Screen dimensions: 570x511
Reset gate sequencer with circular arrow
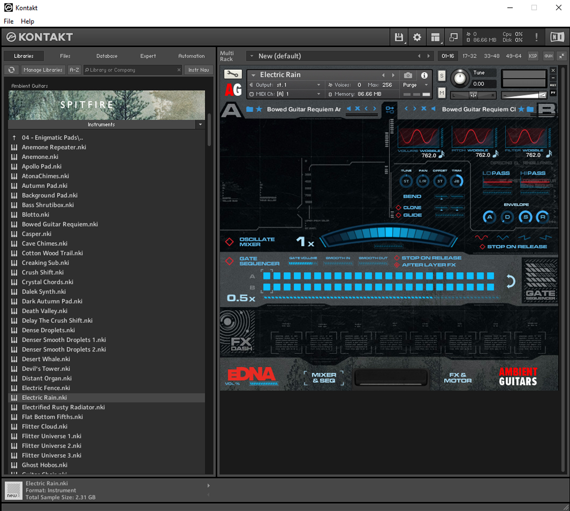[x=511, y=281]
